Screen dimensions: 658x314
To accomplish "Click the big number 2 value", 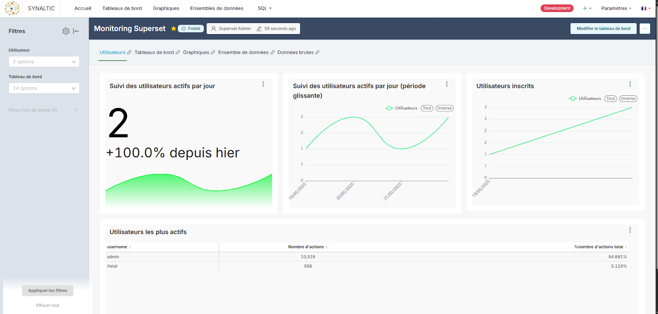I will pyautogui.click(x=118, y=123).
